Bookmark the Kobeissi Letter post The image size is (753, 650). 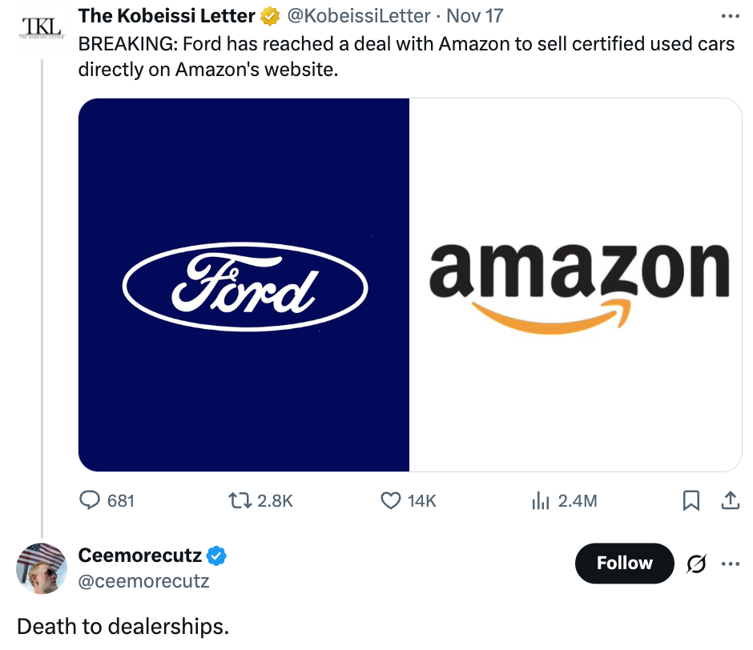(x=691, y=501)
